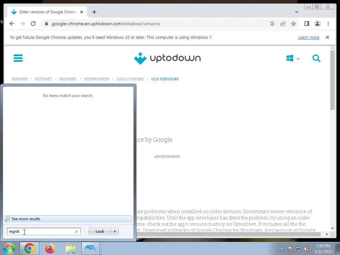Click OLD VERSIONS breadcrumb
This screenshot has height=255, width=340.
pyautogui.click(x=165, y=79)
